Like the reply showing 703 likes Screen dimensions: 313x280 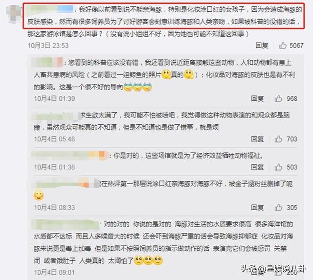tap(278, 139)
